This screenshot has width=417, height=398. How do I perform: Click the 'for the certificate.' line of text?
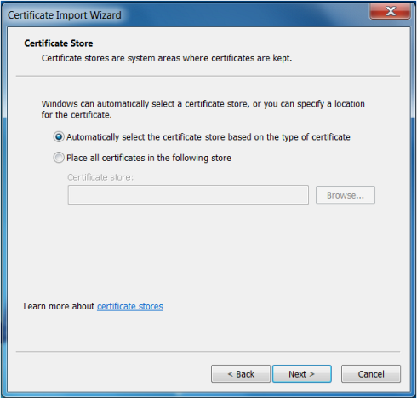(x=77, y=115)
